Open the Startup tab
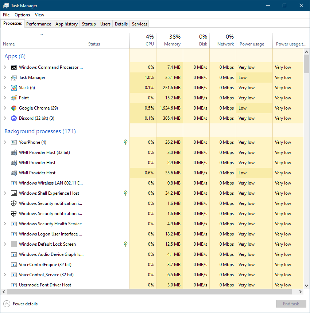Screen dimensions: 310x313 [89, 24]
